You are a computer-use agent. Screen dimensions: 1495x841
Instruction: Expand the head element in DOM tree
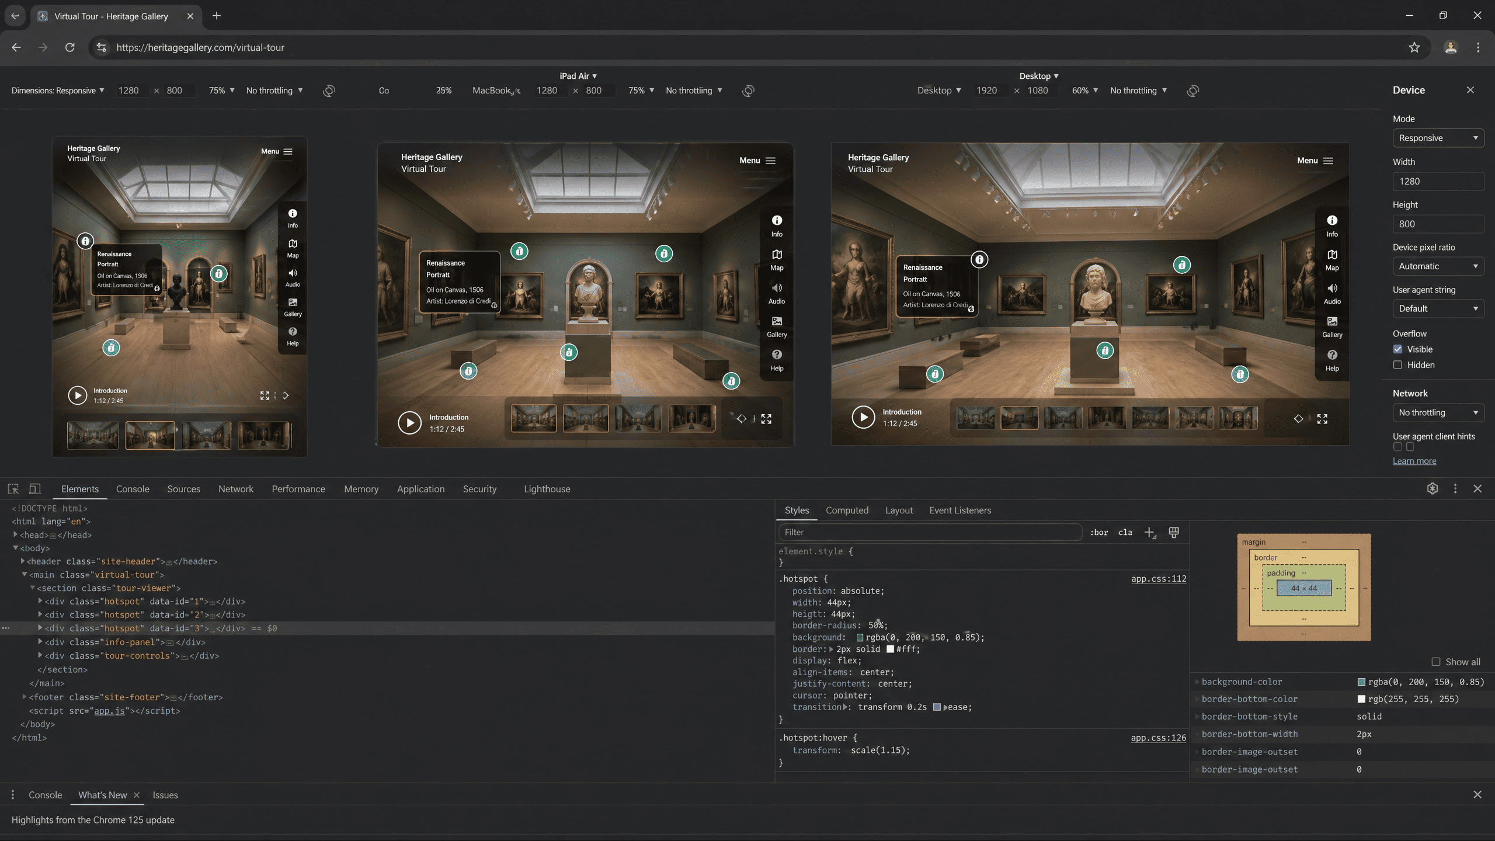coord(16,534)
